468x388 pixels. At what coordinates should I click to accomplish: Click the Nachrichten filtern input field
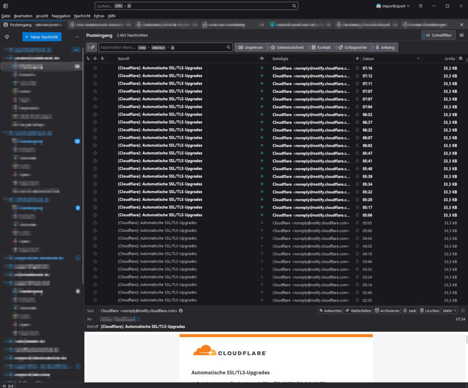pos(162,47)
